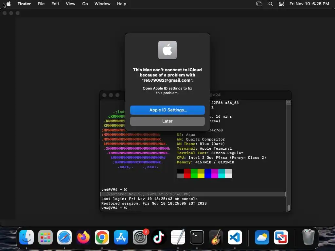Open the Edit menu
Screen dimensions: 335x251
[55, 4]
